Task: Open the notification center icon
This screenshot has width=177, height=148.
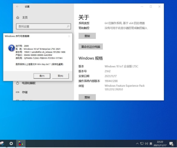Action: pyautogui.click(x=171, y=144)
